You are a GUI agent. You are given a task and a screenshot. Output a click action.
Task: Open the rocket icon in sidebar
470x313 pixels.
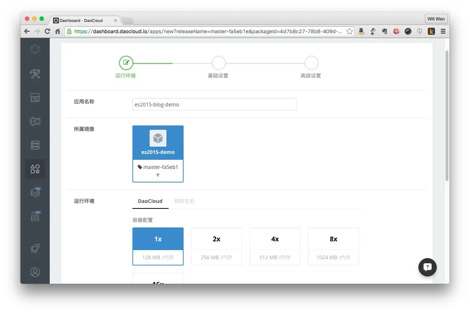[x=35, y=249]
